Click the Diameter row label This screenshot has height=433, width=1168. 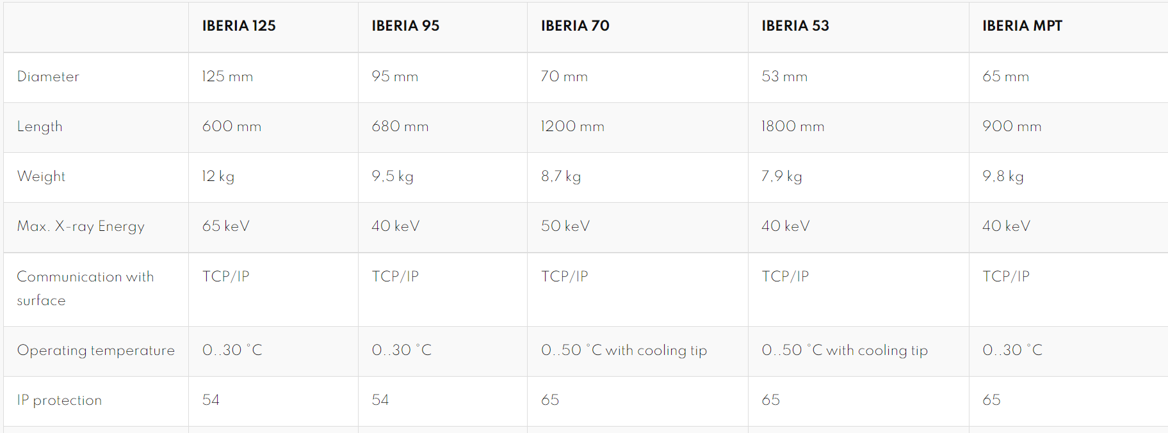click(48, 77)
